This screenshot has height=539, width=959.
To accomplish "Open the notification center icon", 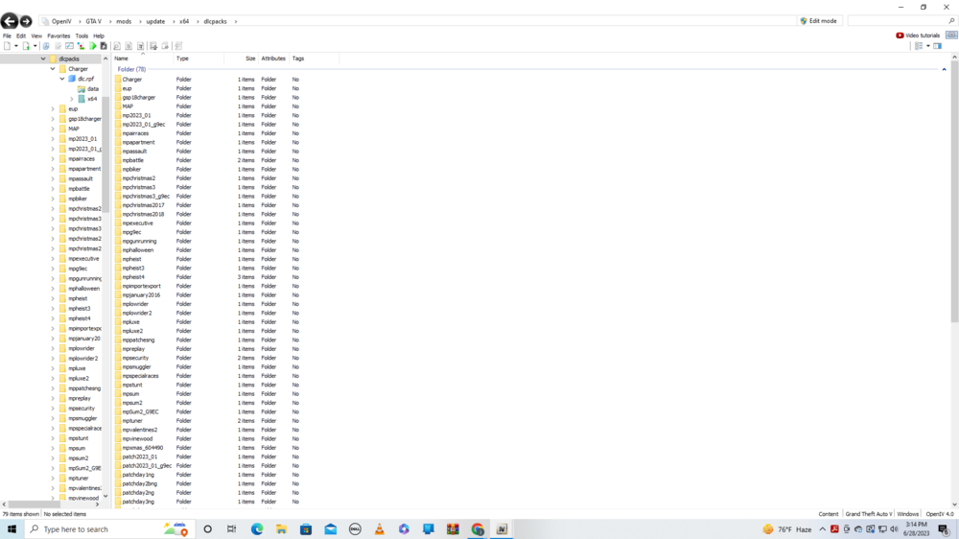I will [945, 529].
